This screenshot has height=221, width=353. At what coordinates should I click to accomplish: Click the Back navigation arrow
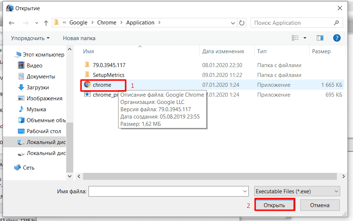[x=11, y=23]
